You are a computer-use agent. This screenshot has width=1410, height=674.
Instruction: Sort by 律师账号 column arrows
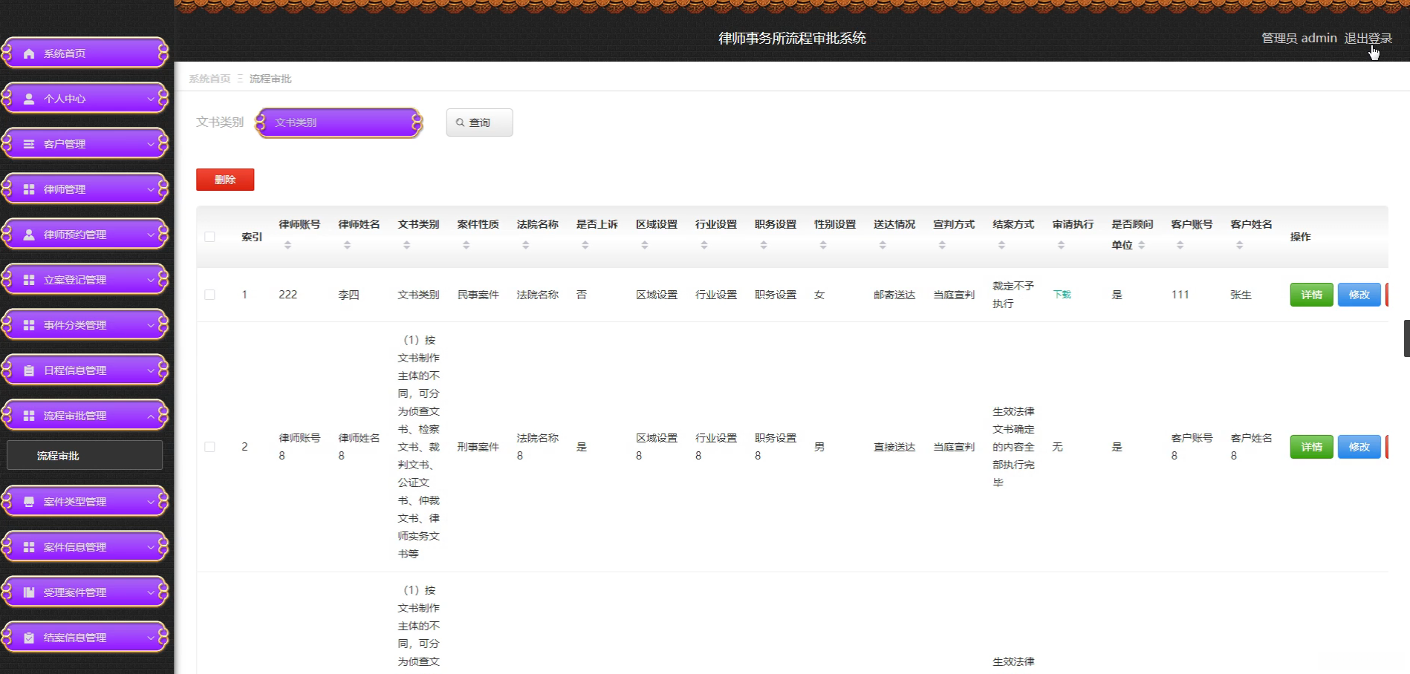coord(287,245)
